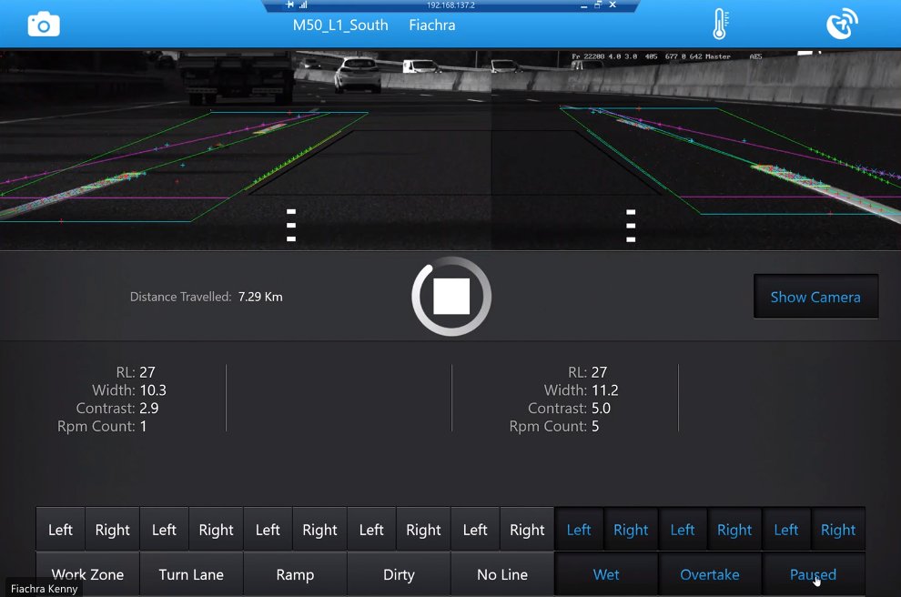Viewport: 901px width, 597px height.
Task: Toggle the Turn Lane event button
Action: coord(191,574)
